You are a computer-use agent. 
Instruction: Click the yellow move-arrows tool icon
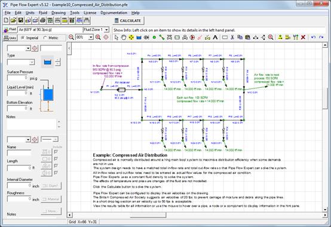coord(131,38)
